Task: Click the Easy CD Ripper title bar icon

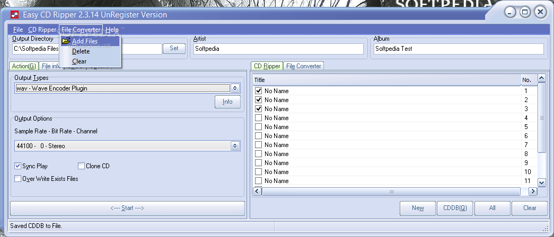Action: [x=14, y=14]
